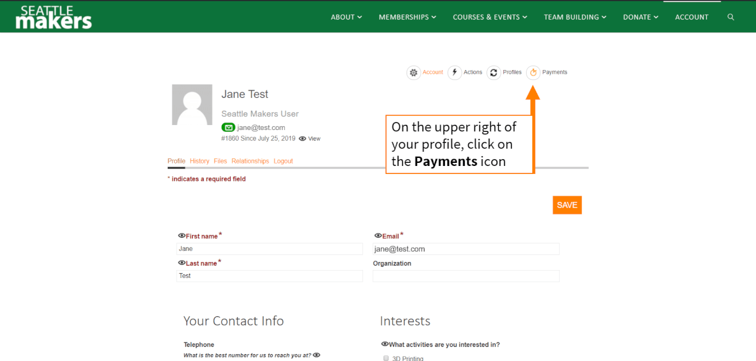Click the Payments icon
Viewport: 756px width, 361px height.
click(533, 72)
